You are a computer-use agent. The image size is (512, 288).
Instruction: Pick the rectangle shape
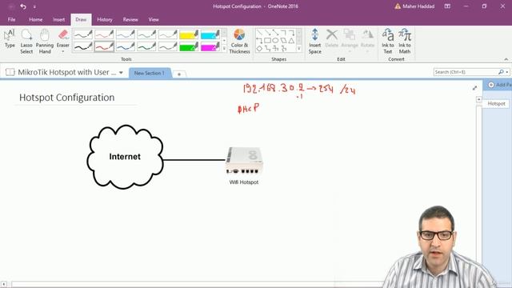[x=267, y=41]
